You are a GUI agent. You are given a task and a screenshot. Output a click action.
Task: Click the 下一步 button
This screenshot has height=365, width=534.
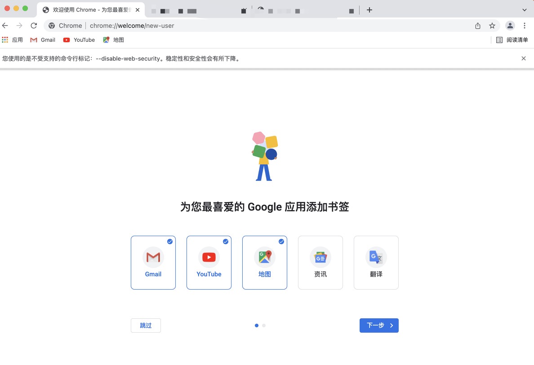click(x=379, y=325)
